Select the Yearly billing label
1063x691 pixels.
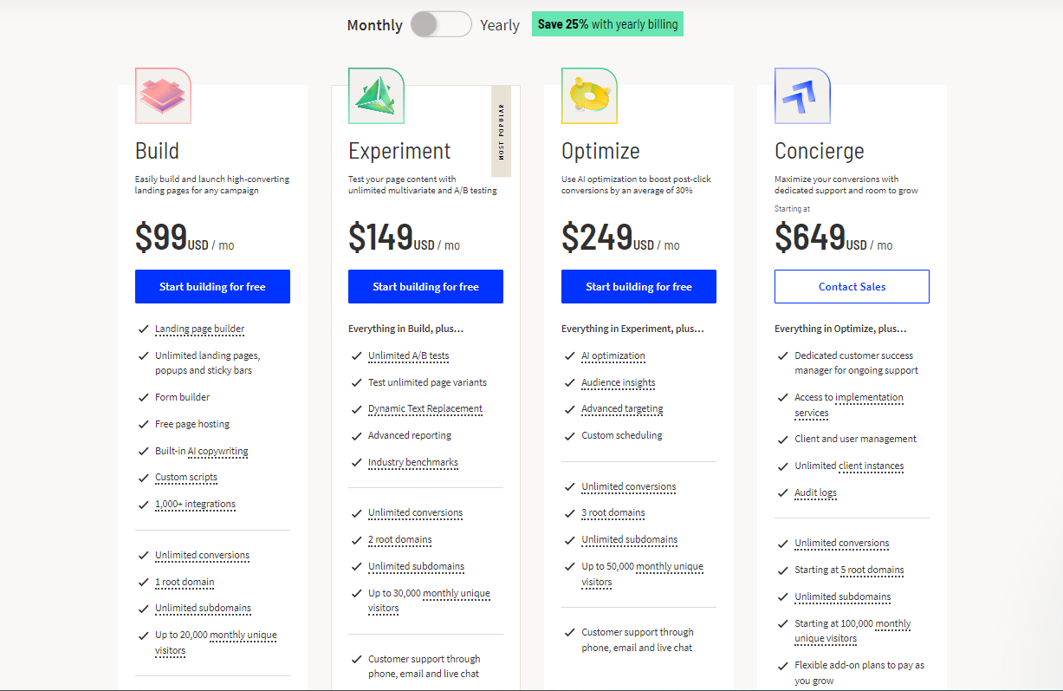[500, 25]
